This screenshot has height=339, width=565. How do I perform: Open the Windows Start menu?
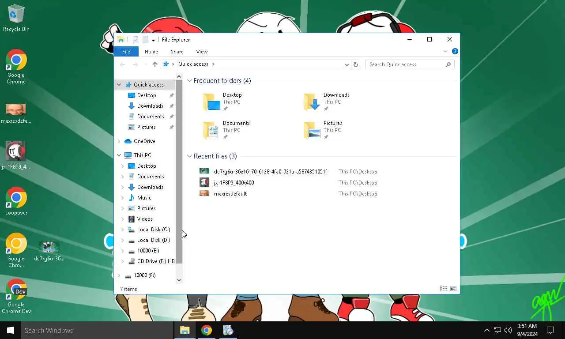(11, 330)
